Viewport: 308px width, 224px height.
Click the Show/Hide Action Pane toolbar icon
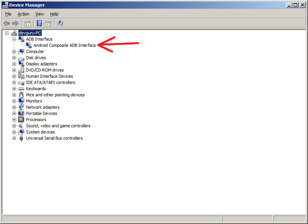[49, 24]
